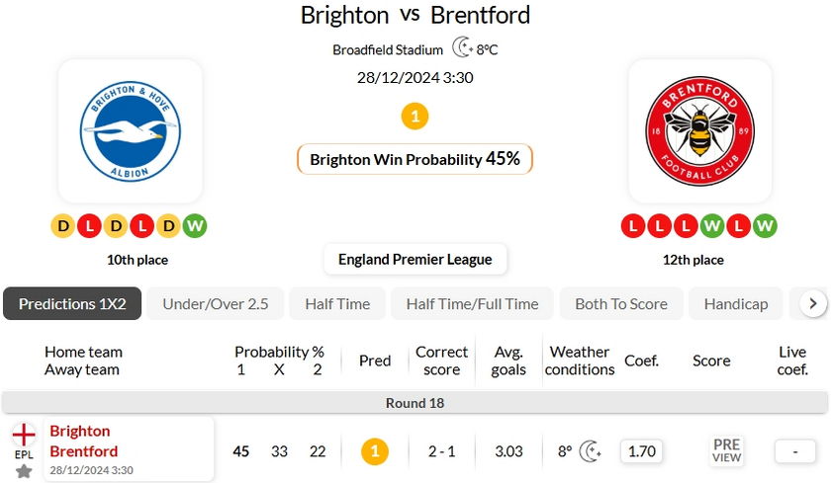831x483 pixels.
Task: Click the Brighton & Hove Albion crest
Action: coord(130,131)
